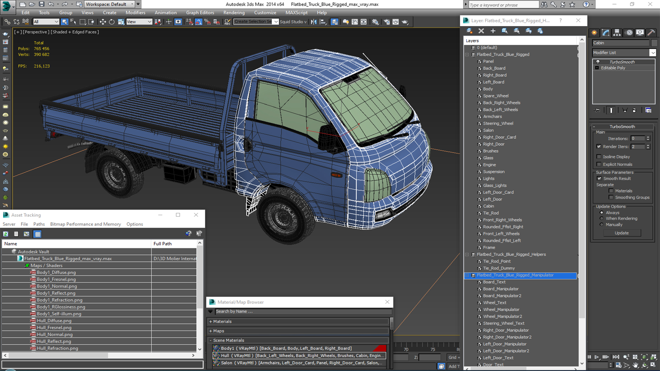The height and width of the screenshot is (371, 660).
Task: Open the Display command panel tab
Action: [640, 33]
